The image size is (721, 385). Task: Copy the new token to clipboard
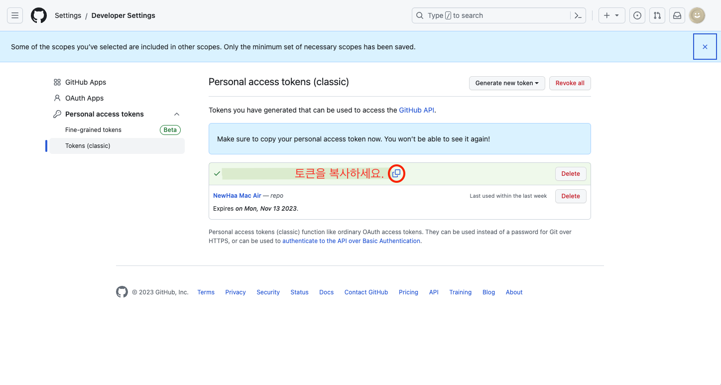click(x=396, y=173)
